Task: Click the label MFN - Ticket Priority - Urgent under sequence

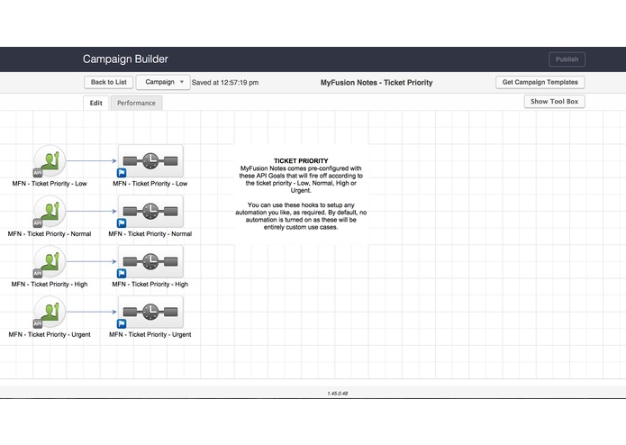Action: click(x=150, y=334)
